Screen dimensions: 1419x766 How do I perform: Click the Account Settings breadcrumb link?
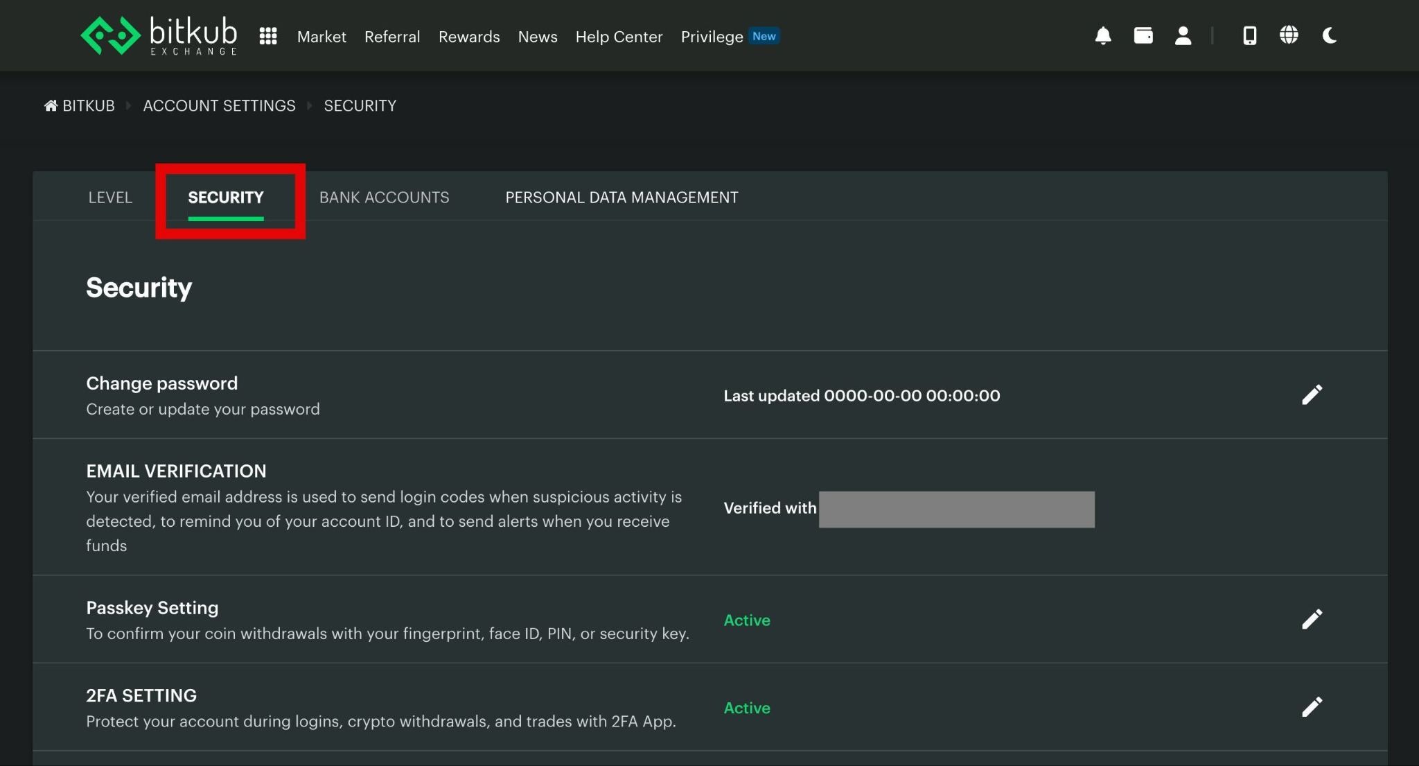[219, 106]
